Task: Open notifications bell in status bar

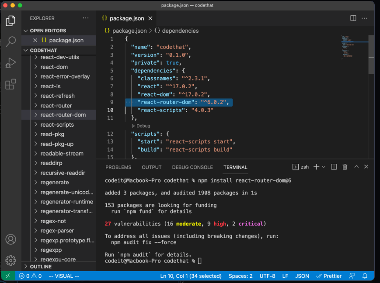Action: [x=365, y=276]
